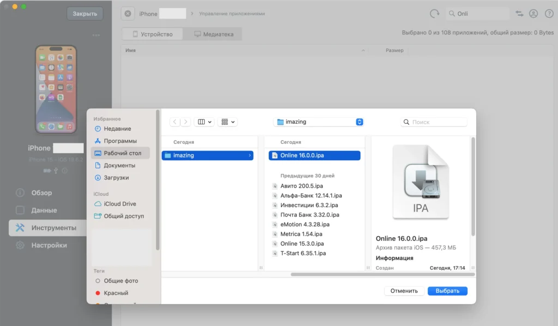The width and height of the screenshot is (558, 326).
Task: Click the file dialog sidebar scrollbar
Action: [157, 180]
